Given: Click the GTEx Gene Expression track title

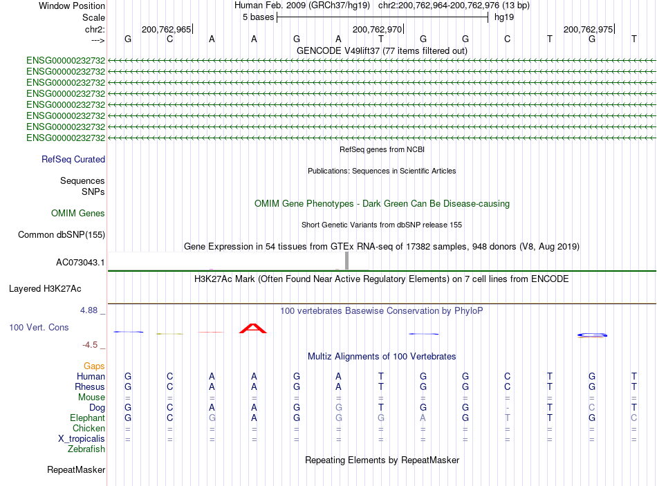Looking at the screenshot, I should click(x=382, y=246).
